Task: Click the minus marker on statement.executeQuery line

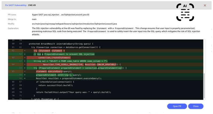Action: pyautogui.click(x=25, y=71)
